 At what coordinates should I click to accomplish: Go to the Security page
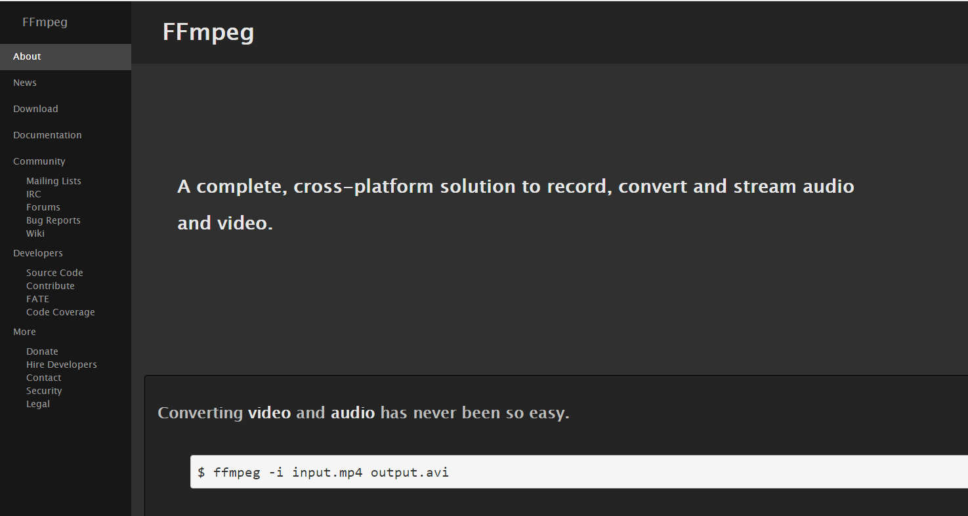click(x=44, y=391)
